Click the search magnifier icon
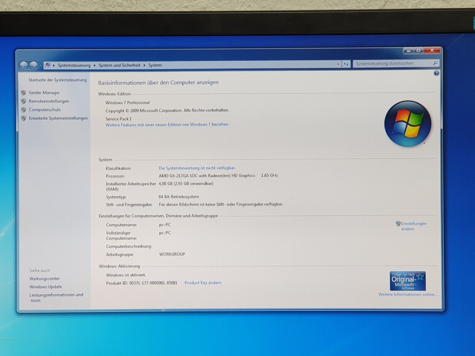The image size is (475, 356). [x=435, y=63]
